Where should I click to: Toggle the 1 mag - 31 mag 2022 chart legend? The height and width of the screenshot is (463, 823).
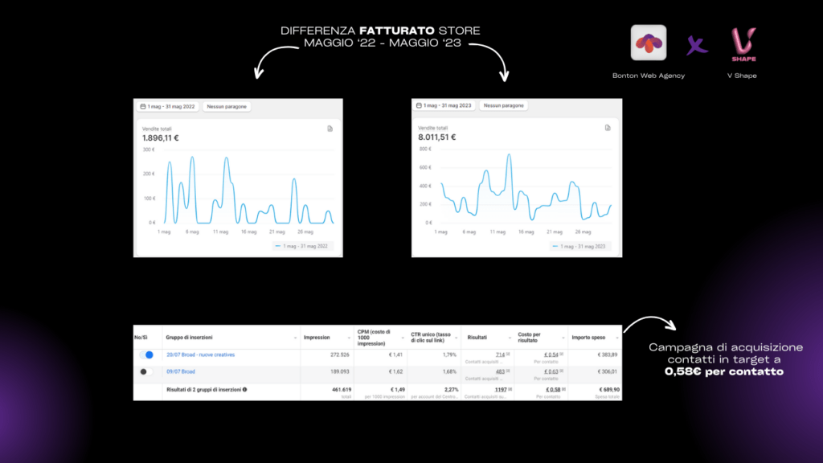[x=301, y=246]
